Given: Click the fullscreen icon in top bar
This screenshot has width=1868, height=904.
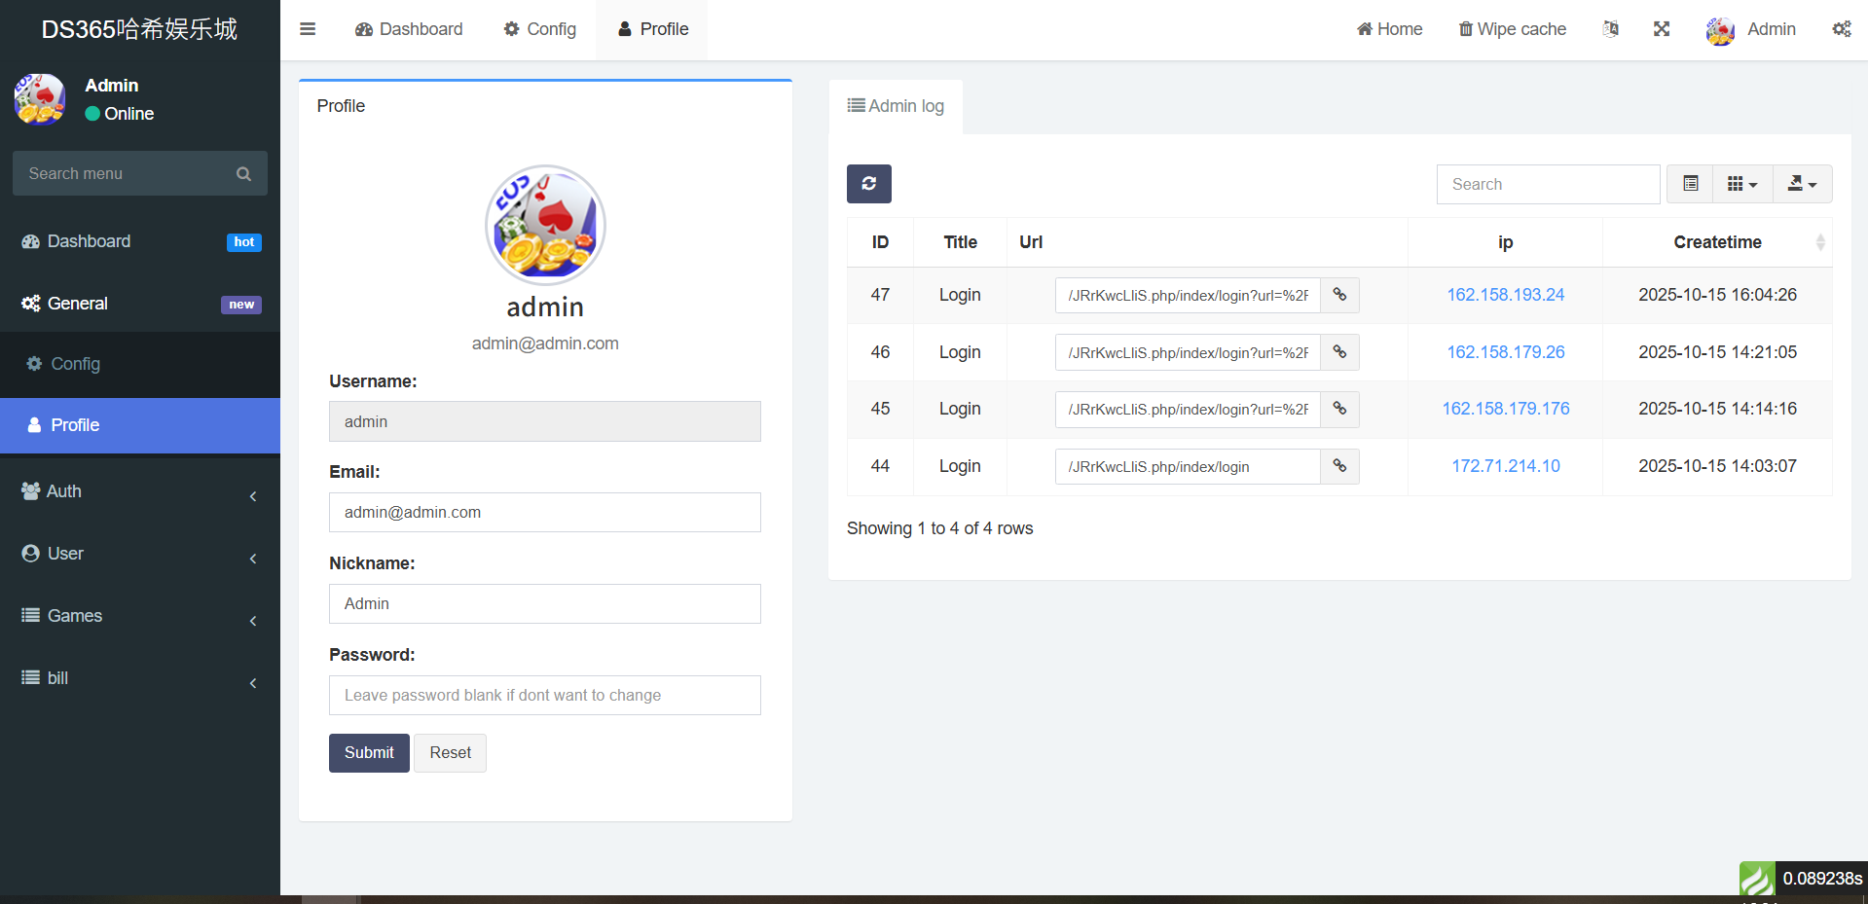Looking at the screenshot, I should coord(1662,29).
